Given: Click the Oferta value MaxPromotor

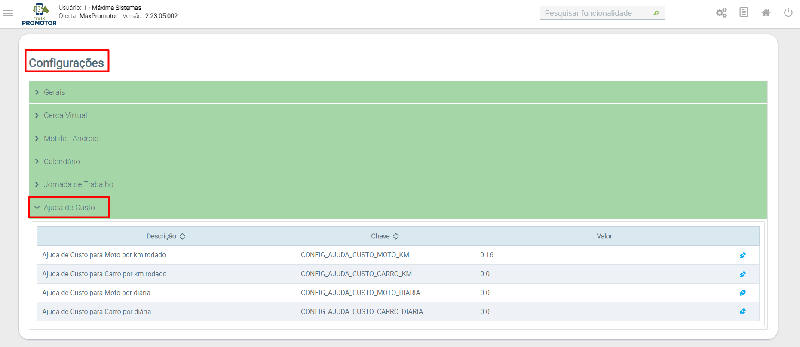Looking at the screenshot, I should [x=98, y=16].
